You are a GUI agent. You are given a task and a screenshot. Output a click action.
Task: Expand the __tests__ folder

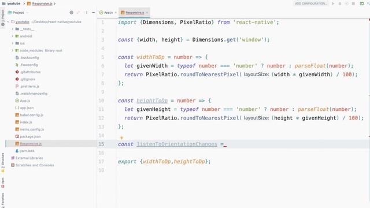[x=13, y=29]
